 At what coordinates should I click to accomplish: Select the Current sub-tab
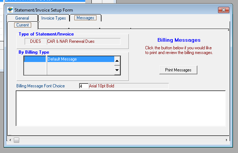23,25
